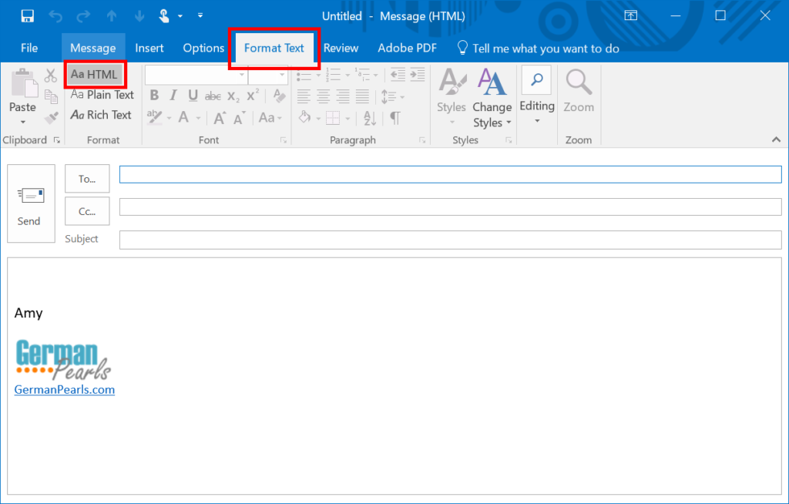Click Clear All Formatting eraser icon

click(279, 95)
